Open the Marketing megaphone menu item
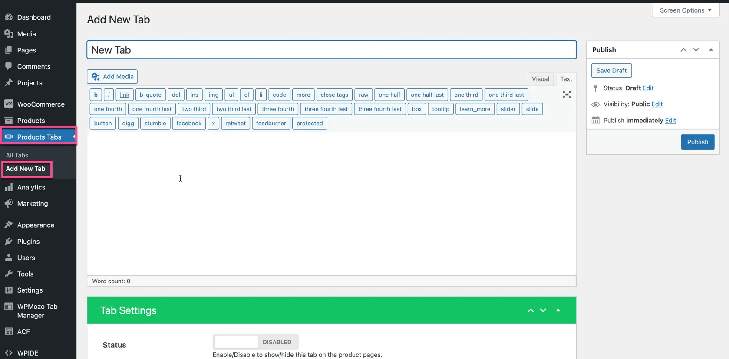 [x=32, y=203]
